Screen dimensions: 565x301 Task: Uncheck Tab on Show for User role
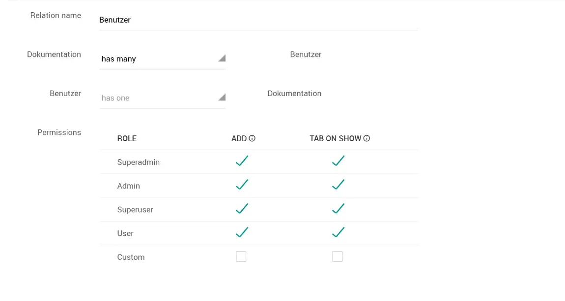click(x=338, y=233)
